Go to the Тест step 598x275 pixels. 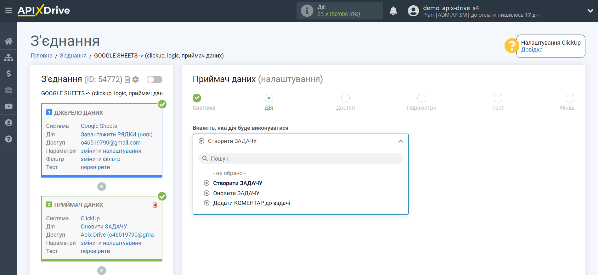click(x=498, y=98)
